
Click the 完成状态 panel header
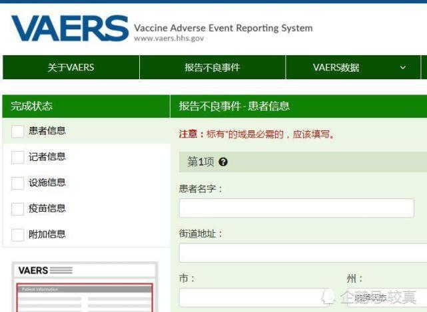(x=86, y=106)
